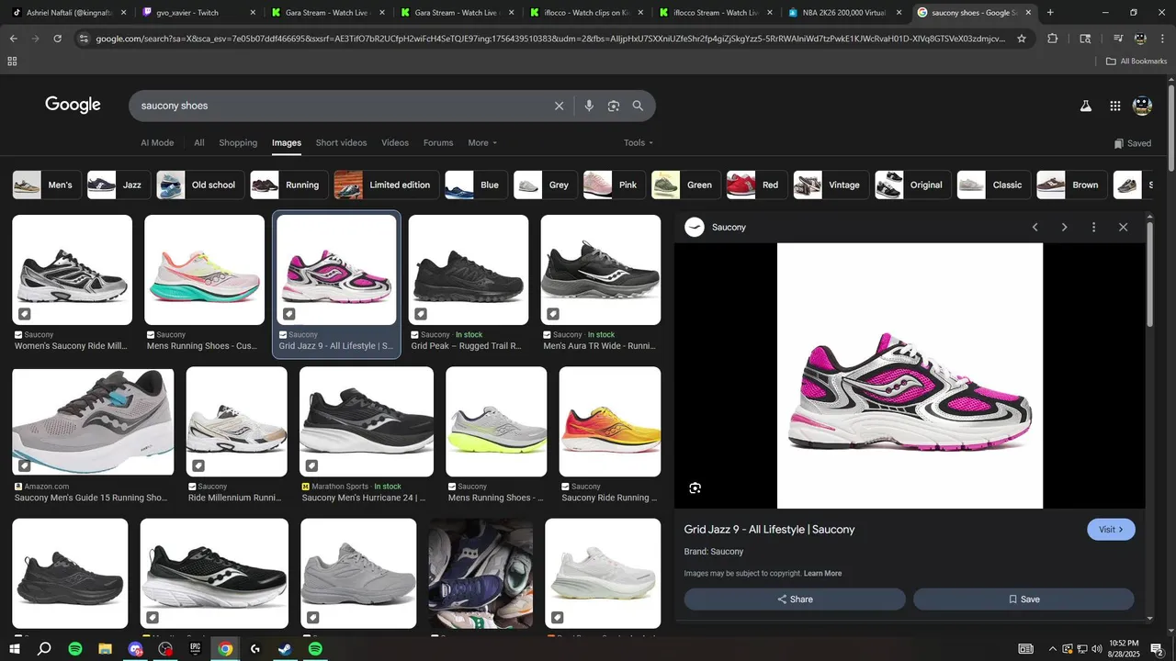The height and width of the screenshot is (661, 1176).
Task: Switch to the Forums tab
Action: pos(438,143)
